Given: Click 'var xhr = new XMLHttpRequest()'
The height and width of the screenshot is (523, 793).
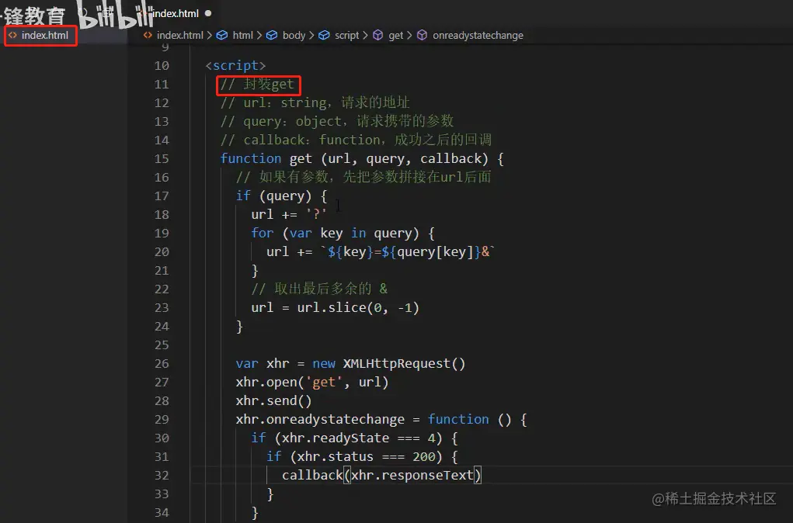Looking at the screenshot, I should [x=350, y=364].
